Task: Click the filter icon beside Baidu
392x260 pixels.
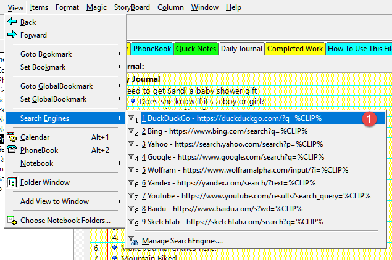Action: pyautogui.click(x=133, y=209)
